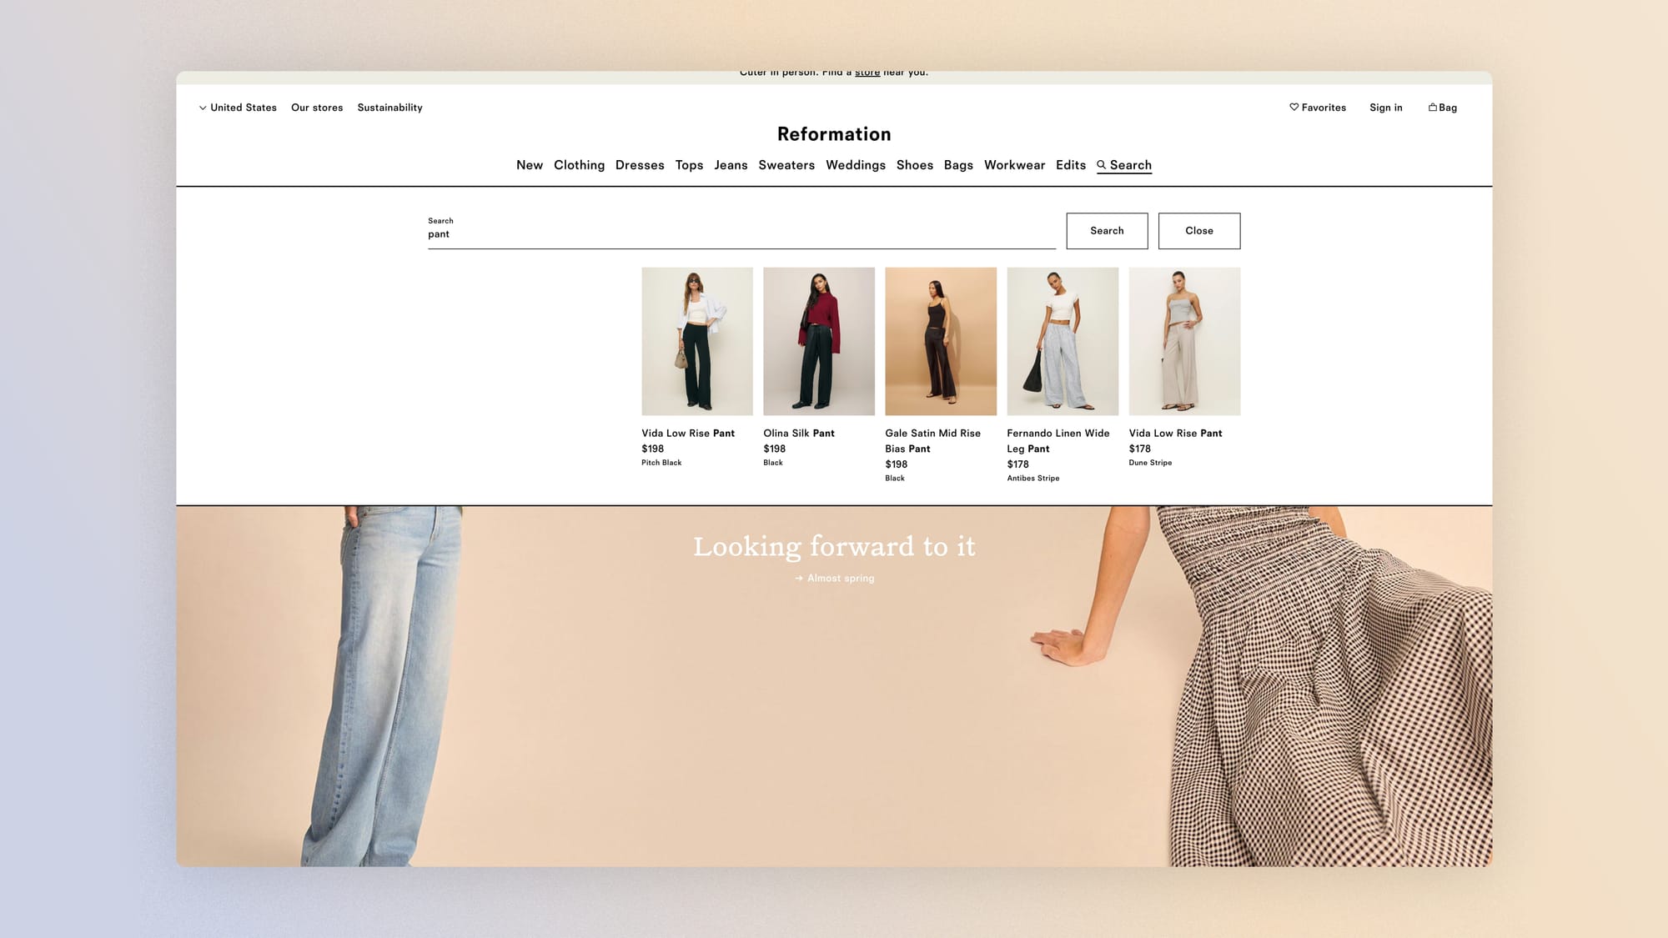Open the Tops menu item
Viewport: 1668px width, 938px height.
(689, 165)
